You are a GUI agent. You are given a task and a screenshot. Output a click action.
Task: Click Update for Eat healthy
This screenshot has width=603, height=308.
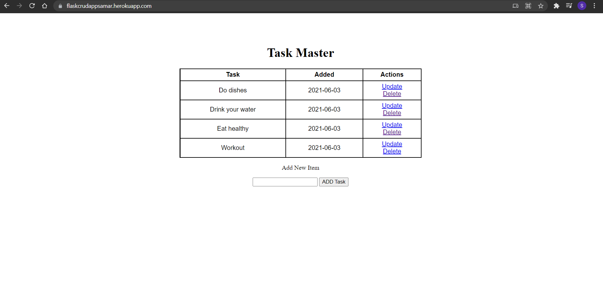coord(392,125)
